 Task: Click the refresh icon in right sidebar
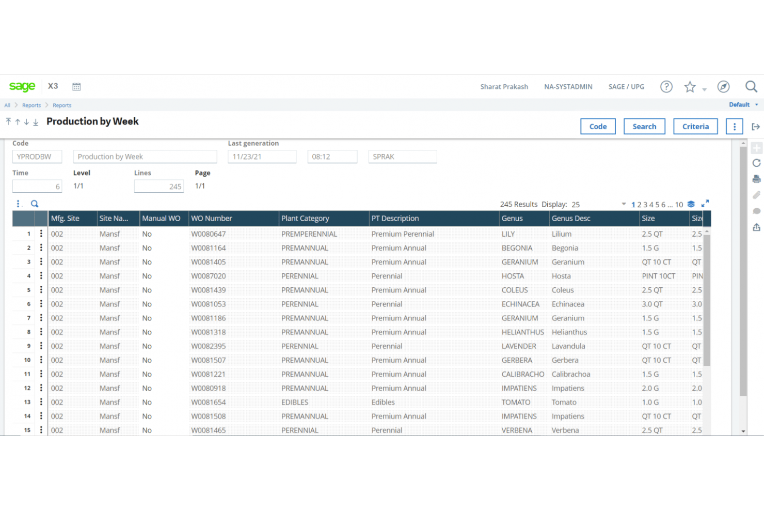pos(756,163)
